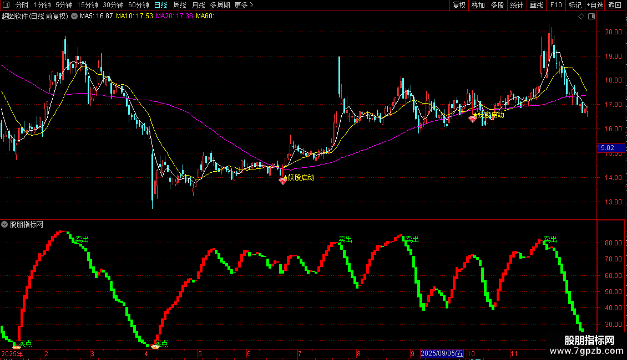Switch to the 15分钟 timeframe
The width and height of the screenshot is (627, 360).
click(x=88, y=5)
